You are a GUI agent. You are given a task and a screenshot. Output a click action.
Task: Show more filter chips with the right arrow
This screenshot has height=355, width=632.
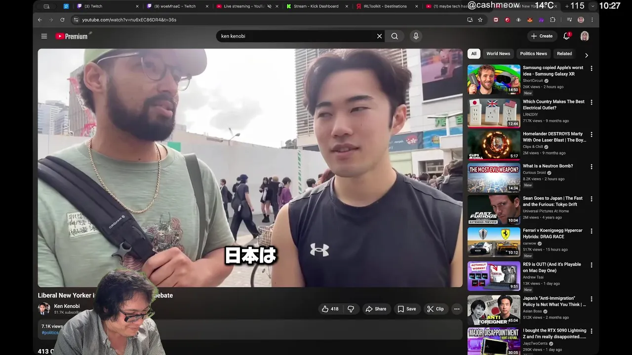click(x=587, y=55)
